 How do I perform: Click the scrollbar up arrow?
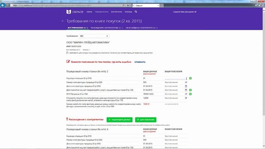264,10
